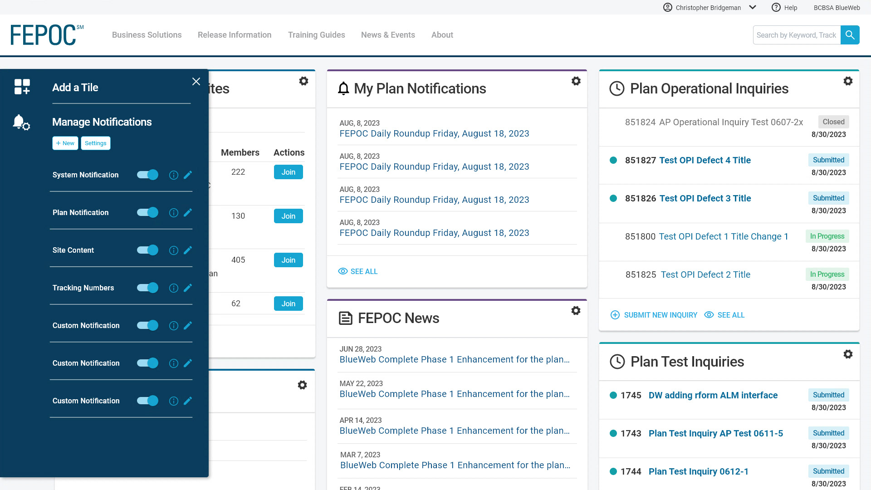Click the Manage Notifications bell-gear icon

[21, 122]
